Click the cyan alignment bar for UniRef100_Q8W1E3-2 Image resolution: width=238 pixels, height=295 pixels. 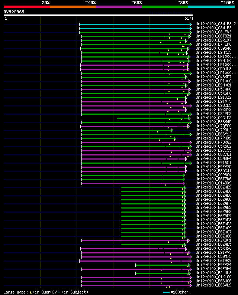pos(135,24)
